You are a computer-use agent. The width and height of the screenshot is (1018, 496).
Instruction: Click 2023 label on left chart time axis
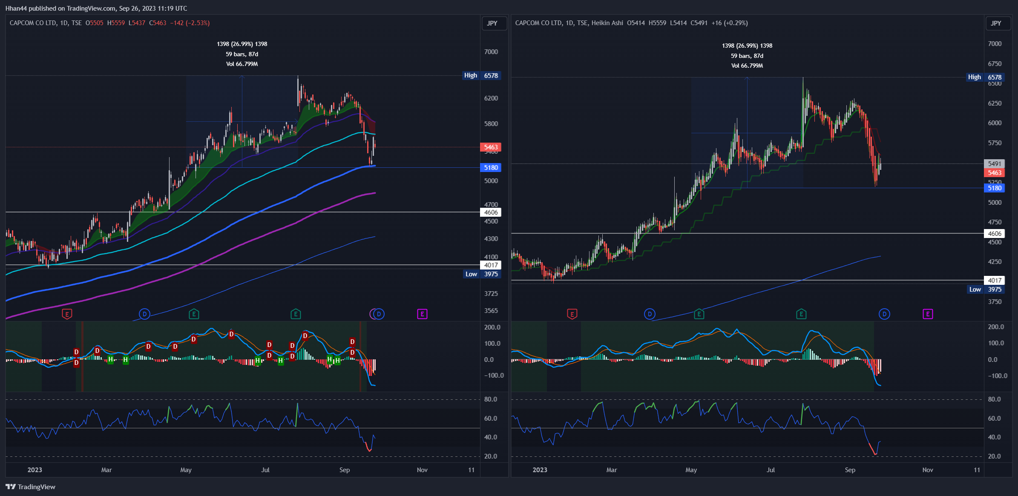pyautogui.click(x=35, y=470)
